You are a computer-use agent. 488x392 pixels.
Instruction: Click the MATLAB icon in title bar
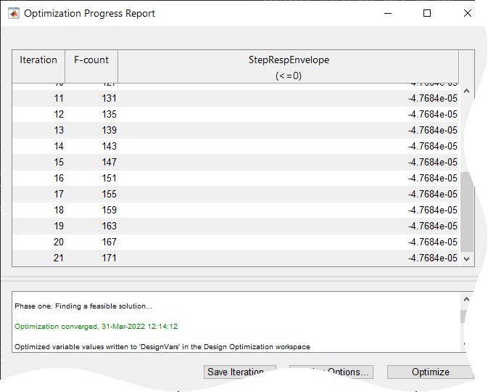(x=13, y=13)
